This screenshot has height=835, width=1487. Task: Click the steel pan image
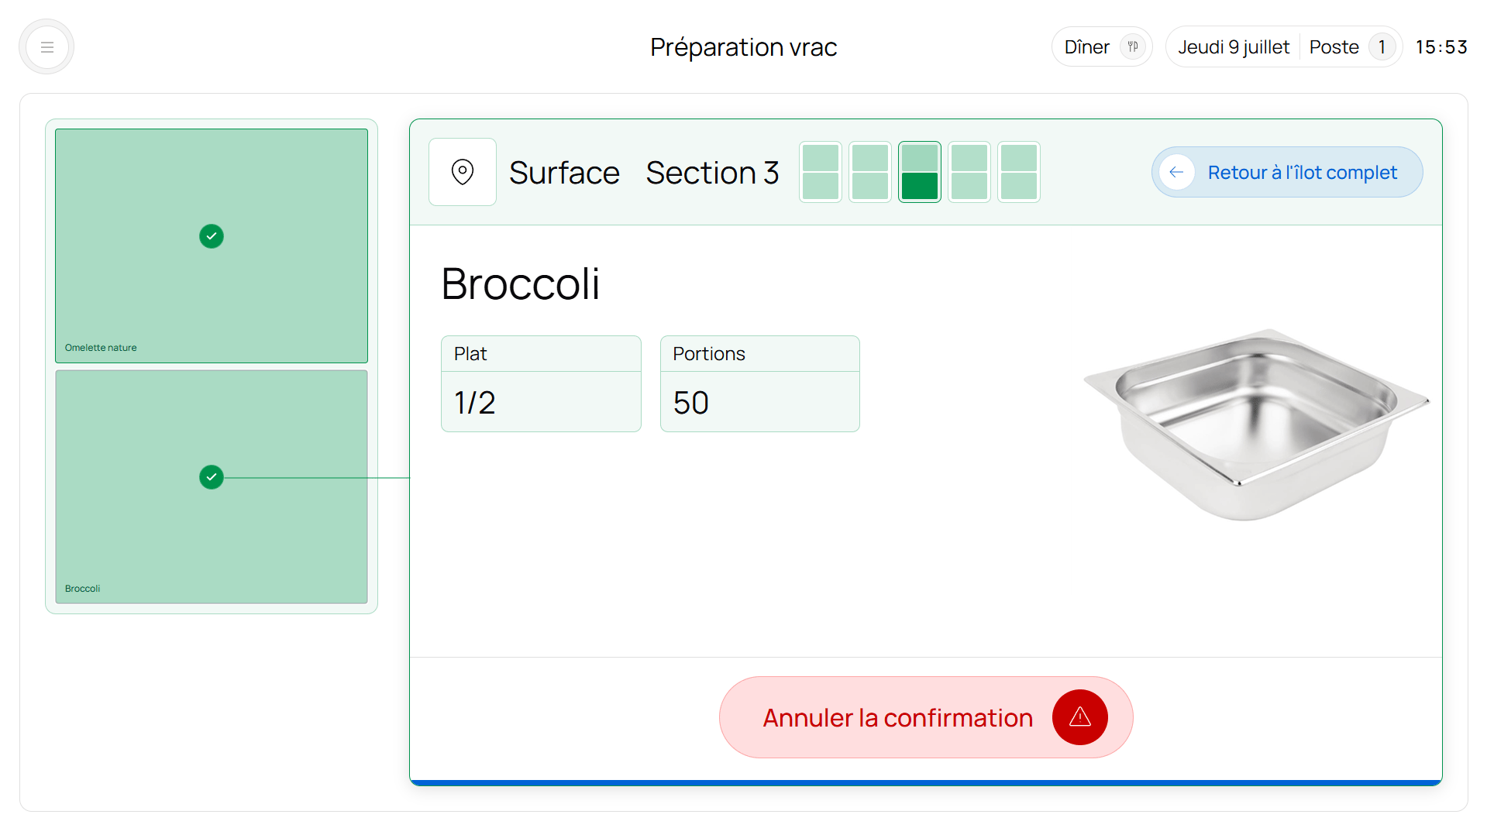[1255, 424]
